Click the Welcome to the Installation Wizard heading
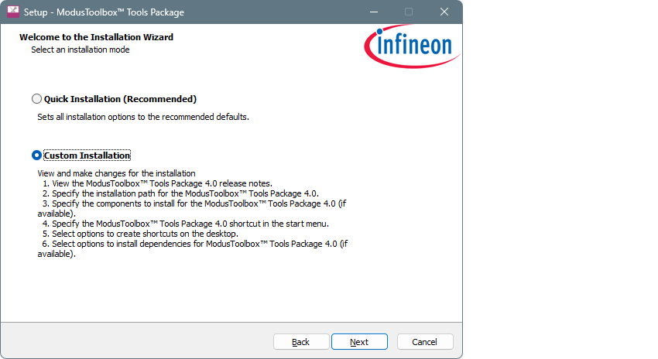 [x=96, y=37]
